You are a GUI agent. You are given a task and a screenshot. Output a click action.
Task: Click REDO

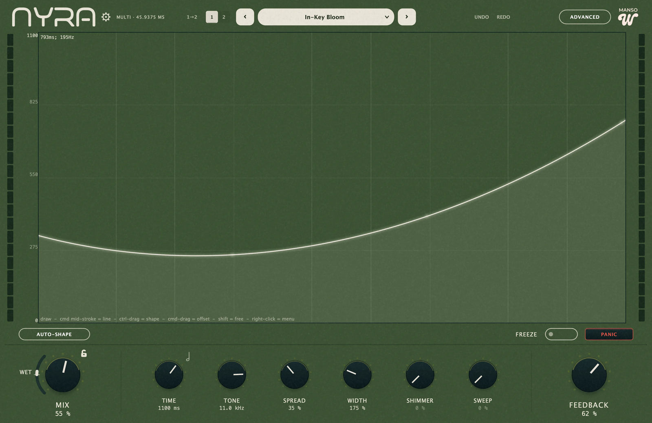point(503,17)
